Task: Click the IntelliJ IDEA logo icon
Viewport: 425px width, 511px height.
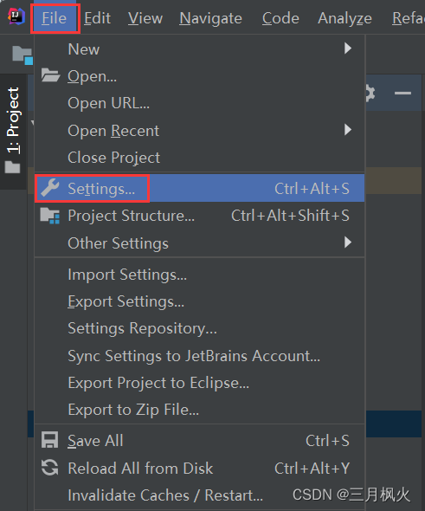Action: coord(16,16)
